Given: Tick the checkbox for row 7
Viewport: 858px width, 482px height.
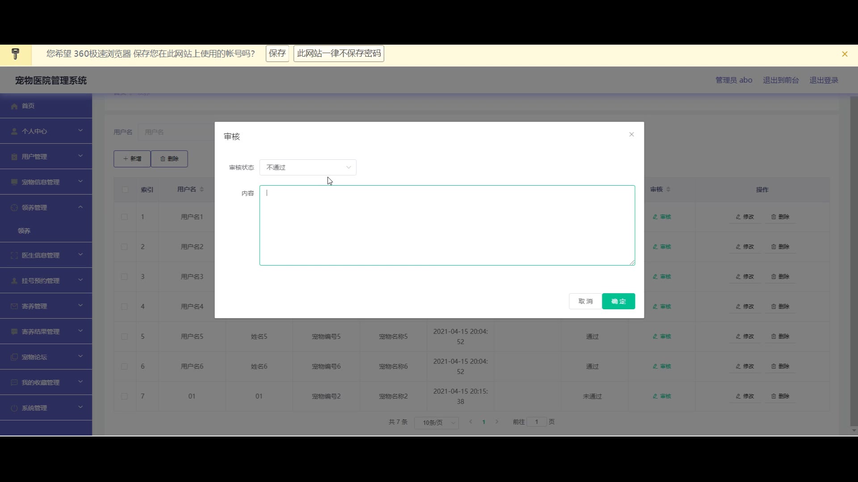Looking at the screenshot, I should 124,396.
